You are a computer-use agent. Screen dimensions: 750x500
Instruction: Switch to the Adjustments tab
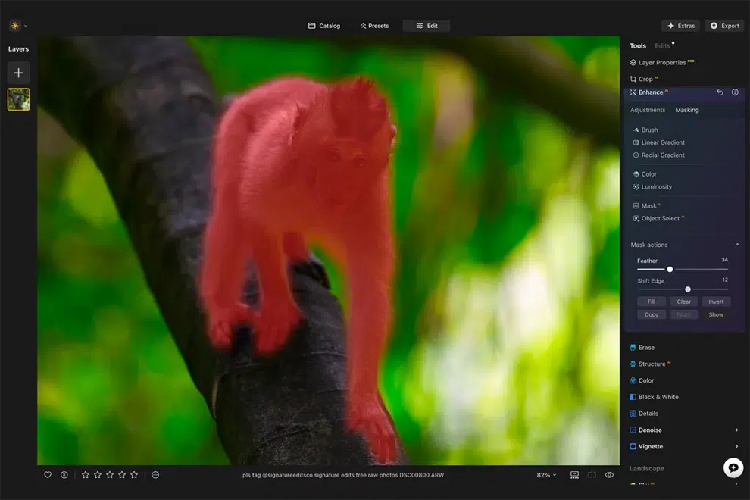pyautogui.click(x=648, y=110)
